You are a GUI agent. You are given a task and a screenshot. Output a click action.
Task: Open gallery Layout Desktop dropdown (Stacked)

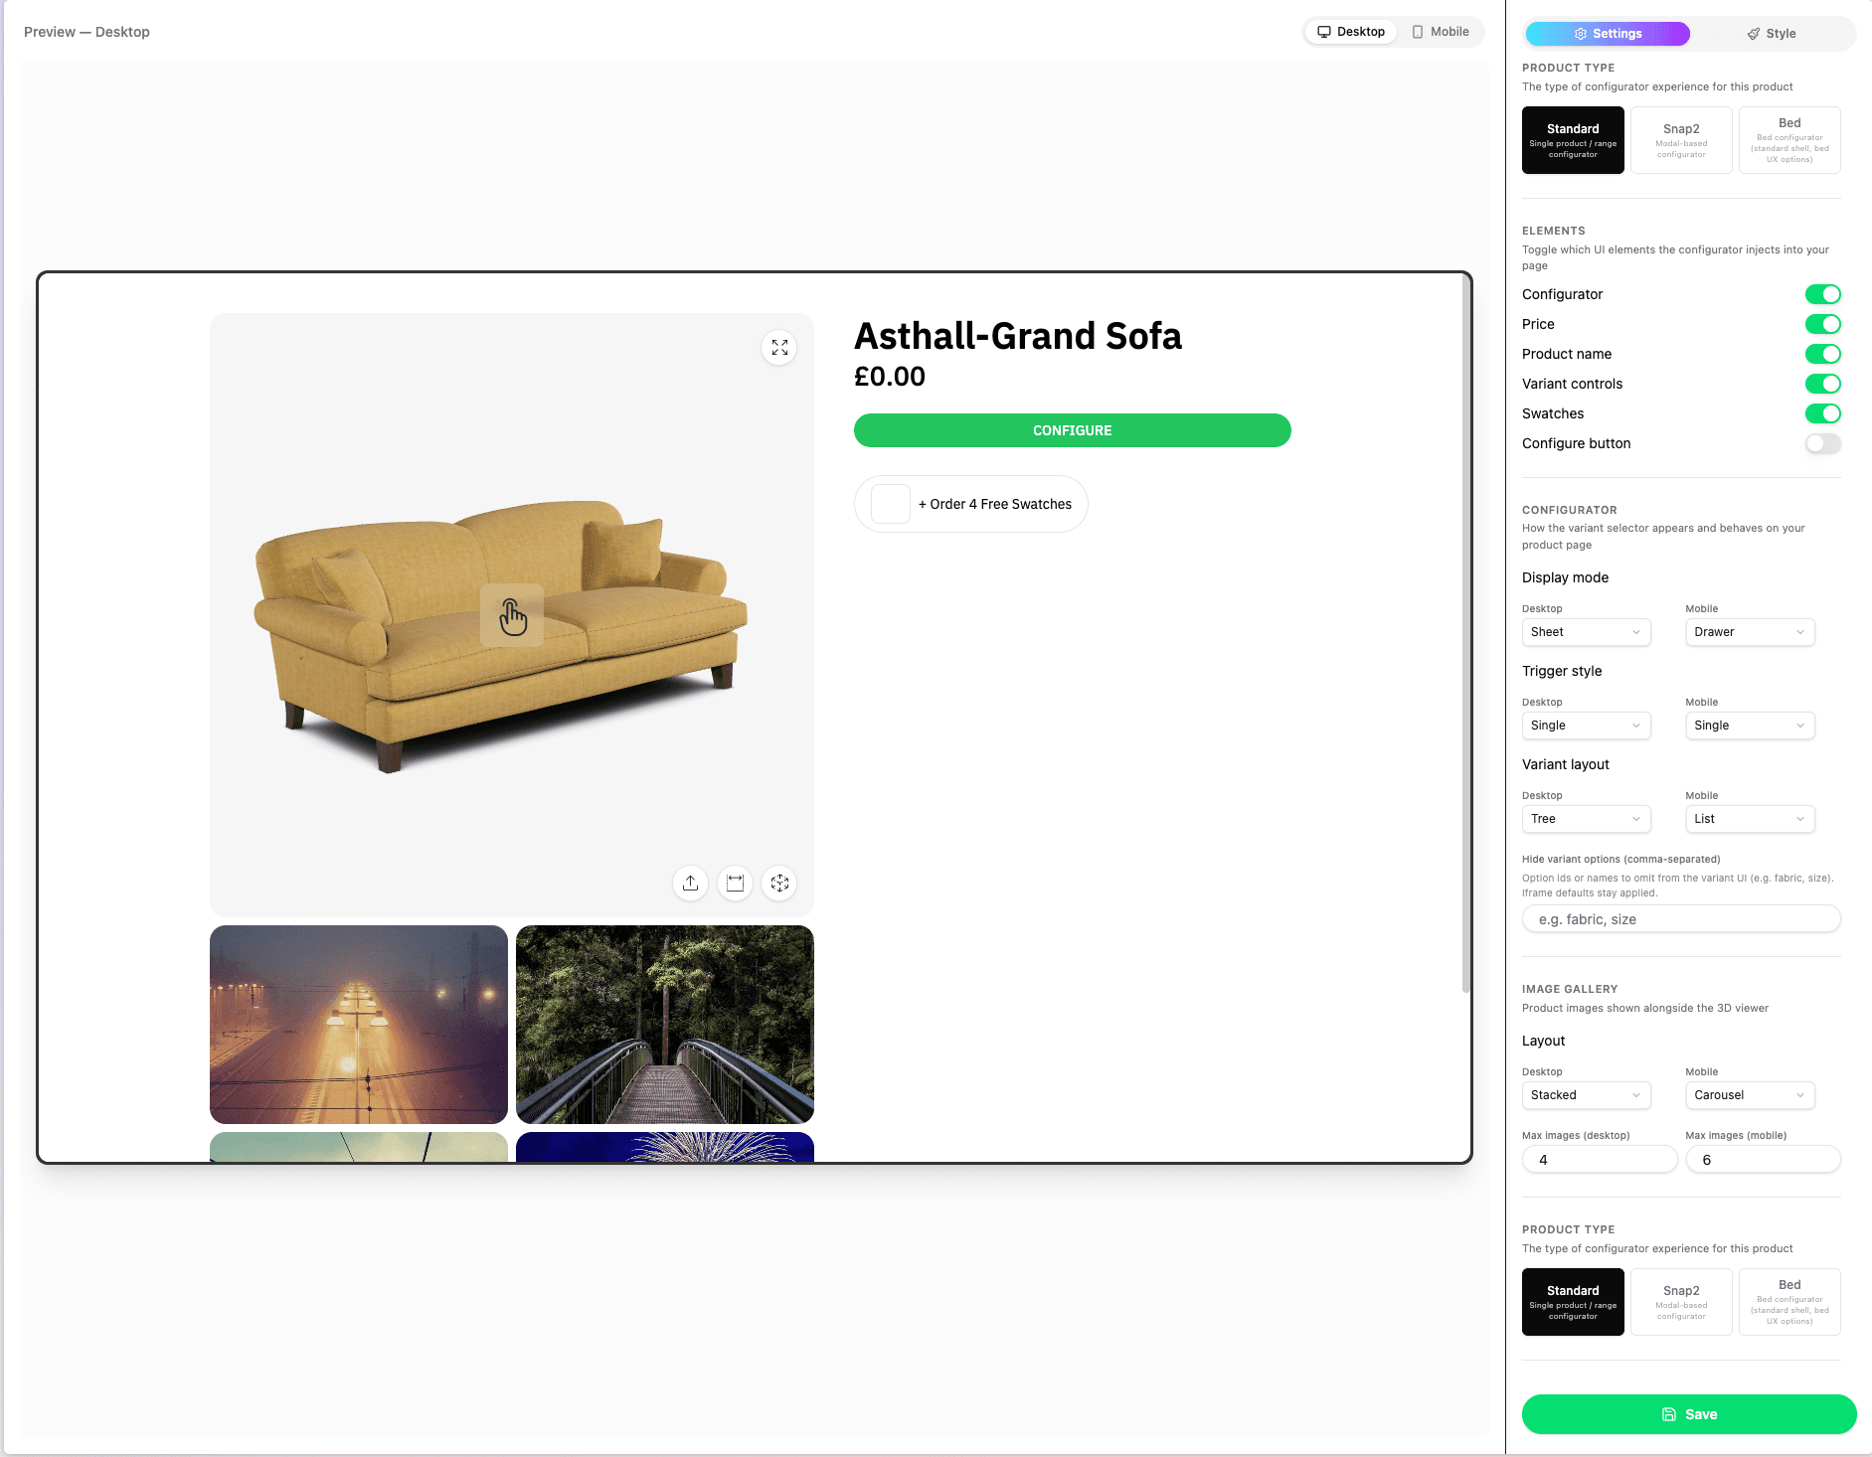(x=1587, y=1095)
